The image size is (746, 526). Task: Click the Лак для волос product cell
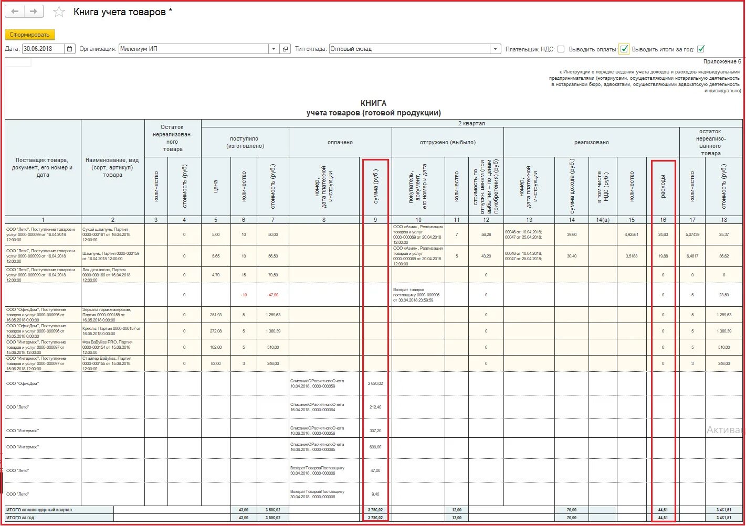point(112,275)
